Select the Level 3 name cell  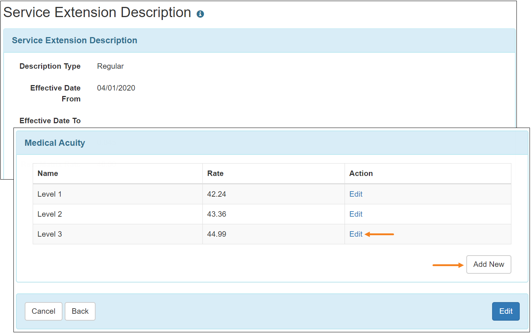tap(49, 234)
